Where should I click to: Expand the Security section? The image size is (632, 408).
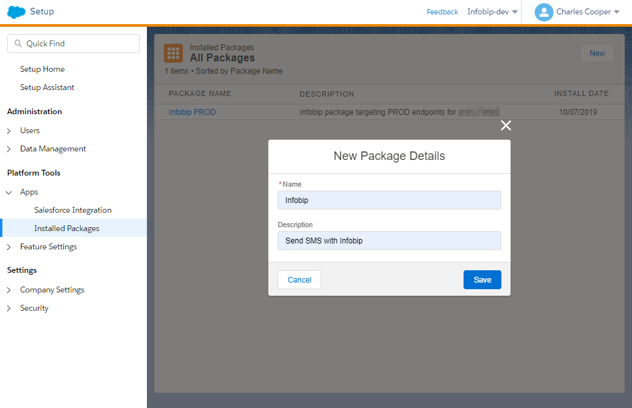9,308
